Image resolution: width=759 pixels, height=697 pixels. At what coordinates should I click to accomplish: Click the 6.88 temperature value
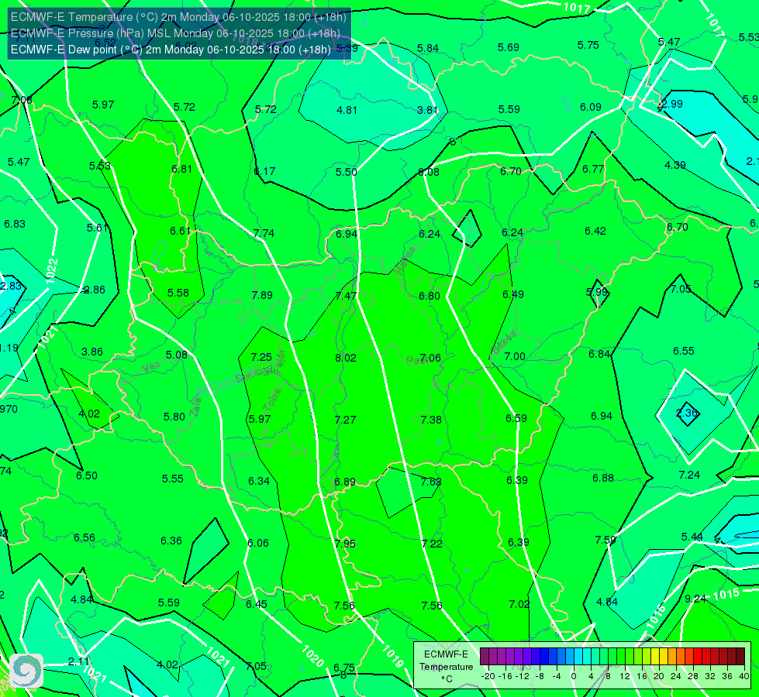(x=603, y=479)
